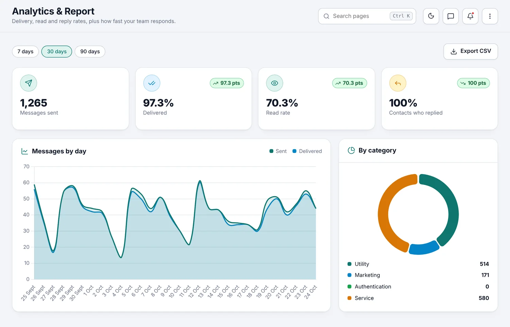The height and width of the screenshot is (327, 510).
Task: Click the 70 y-axis label
Action: (26, 167)
